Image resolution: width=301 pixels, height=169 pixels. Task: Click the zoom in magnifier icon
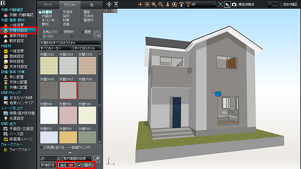(154, 4)
